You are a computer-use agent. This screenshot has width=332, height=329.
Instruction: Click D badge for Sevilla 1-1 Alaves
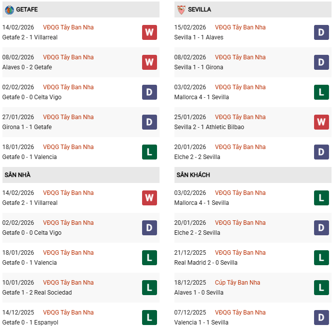tap(321, 32)
